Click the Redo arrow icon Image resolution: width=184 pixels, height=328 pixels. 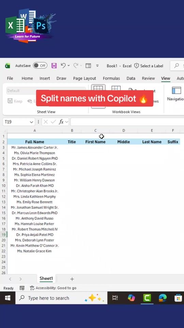pos(76,66)
